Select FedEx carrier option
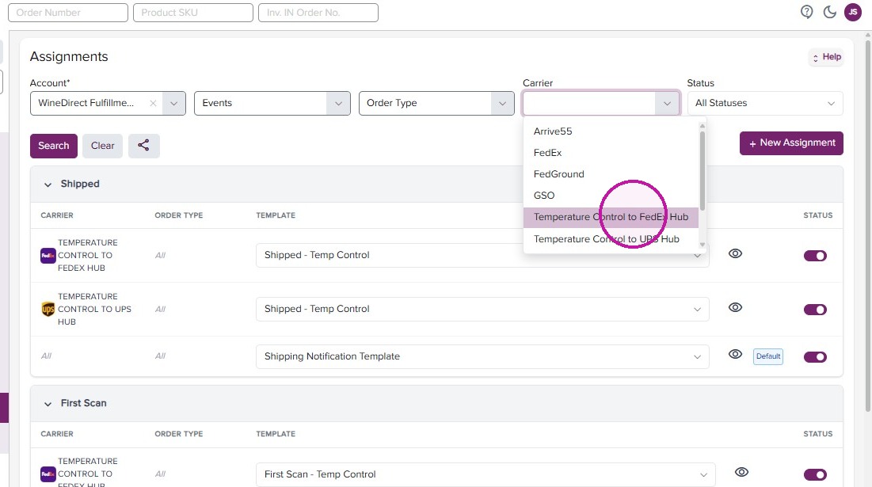This screenshot has width=872, height=487. (611, 152)
